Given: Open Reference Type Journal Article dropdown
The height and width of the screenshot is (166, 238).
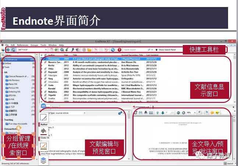Looking at the screenshot, I should [84, 113].
